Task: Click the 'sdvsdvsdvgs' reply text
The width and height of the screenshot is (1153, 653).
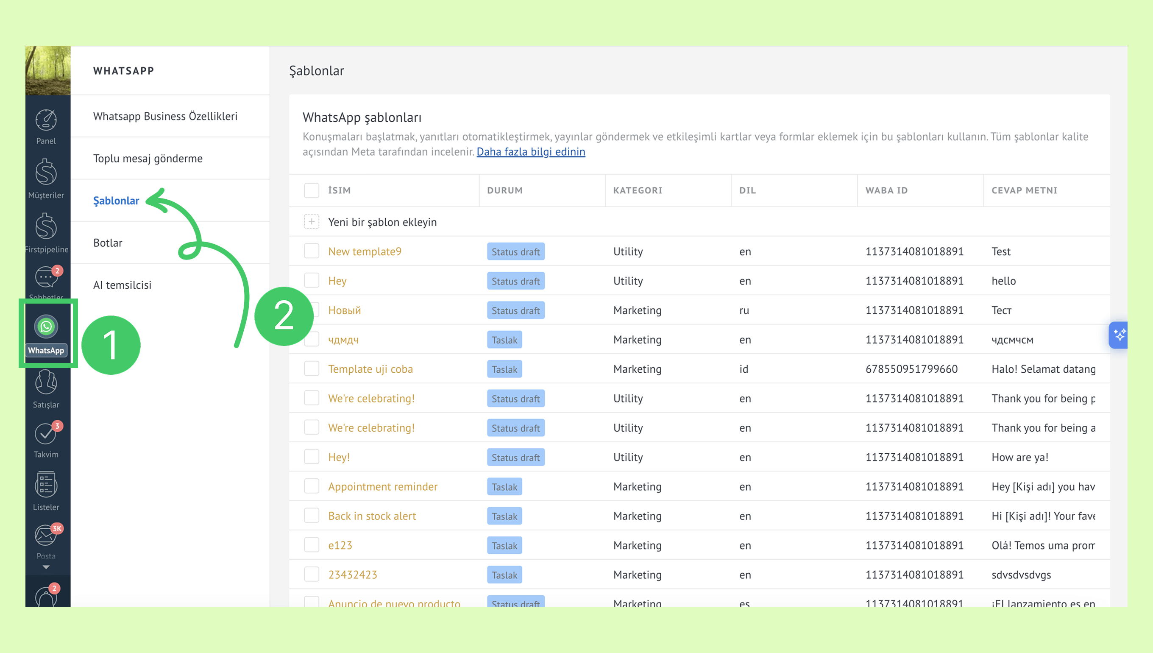Action: pos(1021,575)
